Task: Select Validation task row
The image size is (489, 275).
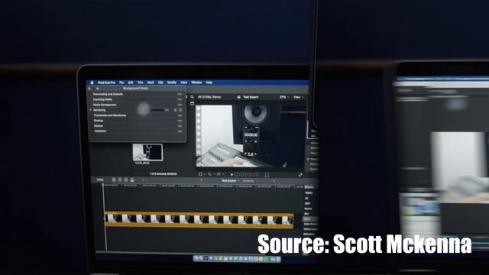Action: (x=138, y=131)
